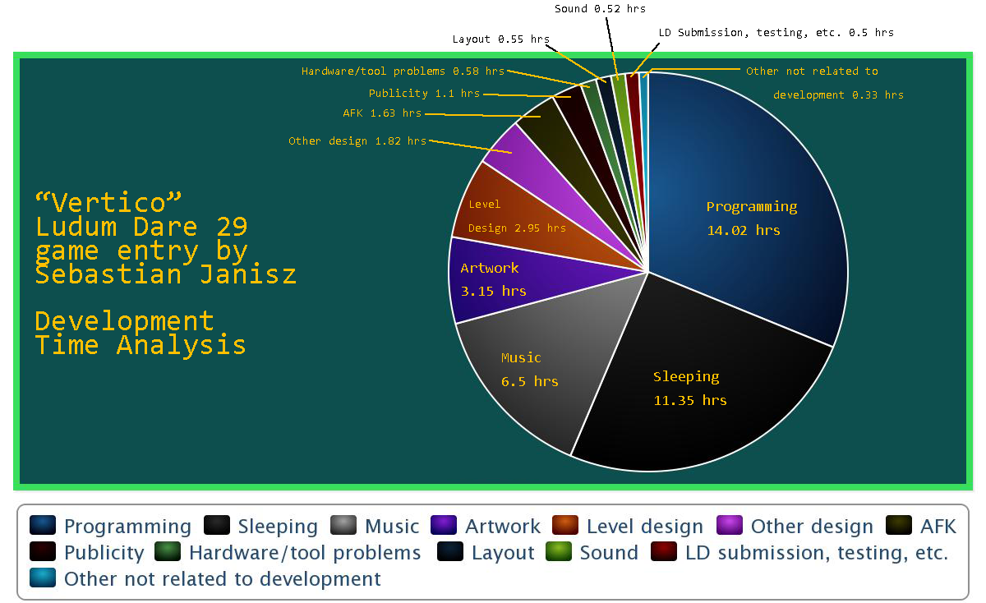Click the 'Development Time Analysis' subtitle
This screenshot has height=603, width=986.
tap(141, 333)
